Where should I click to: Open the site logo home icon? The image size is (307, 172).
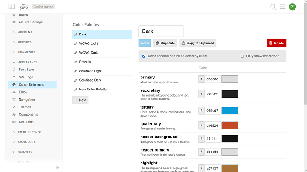click(x=24, y=7)
